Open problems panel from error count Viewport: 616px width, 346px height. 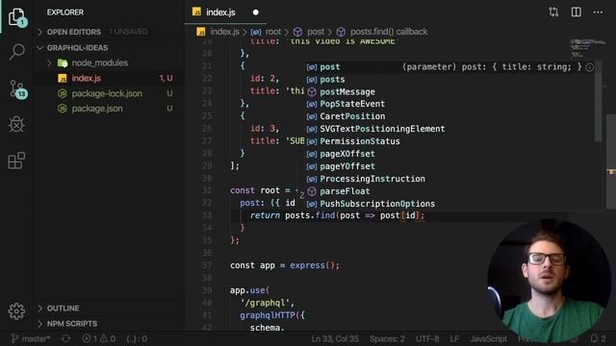pyautogui.click(x=98, y=338)
